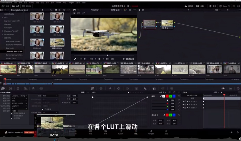This screenshot has height=141, width=241.
Task: Toggle the 应用CDL checkbox
Action: coord(12,118)
